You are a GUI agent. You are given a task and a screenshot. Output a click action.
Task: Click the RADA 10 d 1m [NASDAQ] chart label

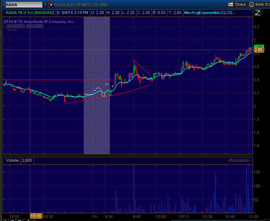pyautogui.click(x=30, y=13)
